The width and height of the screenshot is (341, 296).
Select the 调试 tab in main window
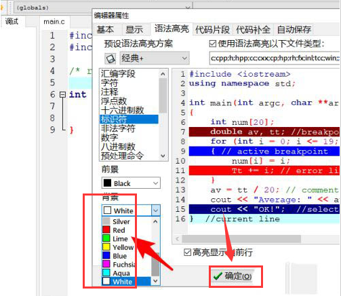(x=12, y=22)
